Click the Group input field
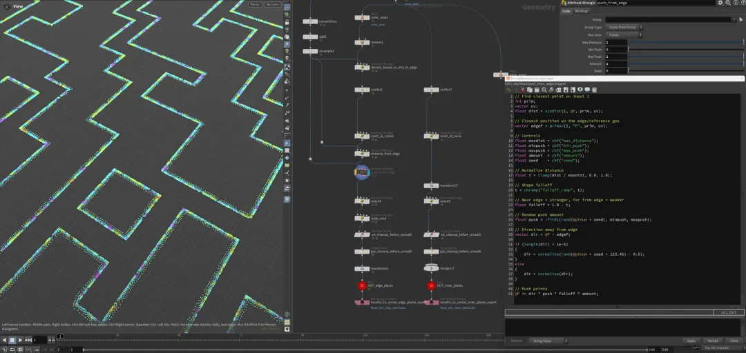The height and width of the screenshot is (353, 746). pos(668,19)
